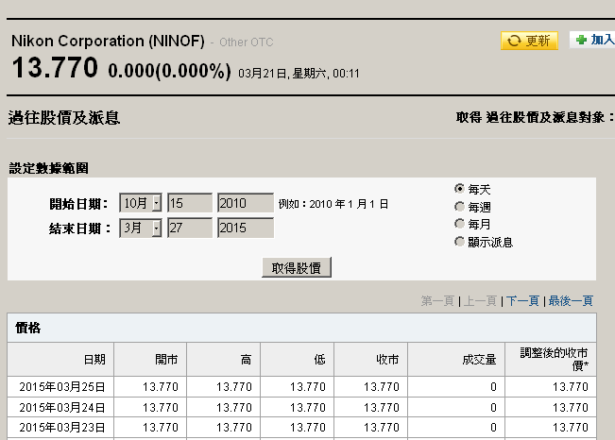The image size is (615, 440).
Task: Select the 每月 monthly radio option
Action: [459, 224]
